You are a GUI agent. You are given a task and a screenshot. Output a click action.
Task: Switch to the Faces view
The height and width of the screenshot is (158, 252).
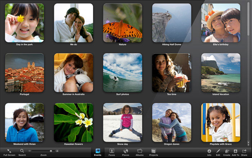(112, 151)
